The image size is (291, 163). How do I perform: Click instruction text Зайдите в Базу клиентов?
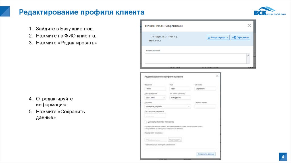point(65,29)
